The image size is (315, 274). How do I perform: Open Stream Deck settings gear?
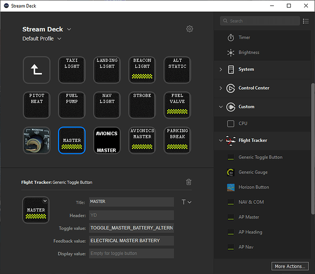(190, 29)
